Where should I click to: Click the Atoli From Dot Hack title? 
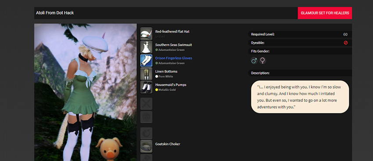(55, 13)
